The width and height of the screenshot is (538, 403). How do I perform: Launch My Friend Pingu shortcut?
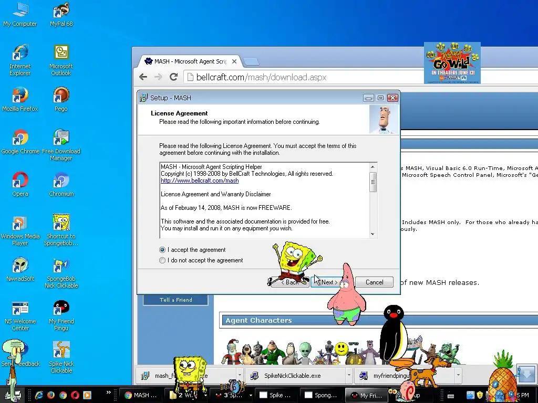(61, 315)
